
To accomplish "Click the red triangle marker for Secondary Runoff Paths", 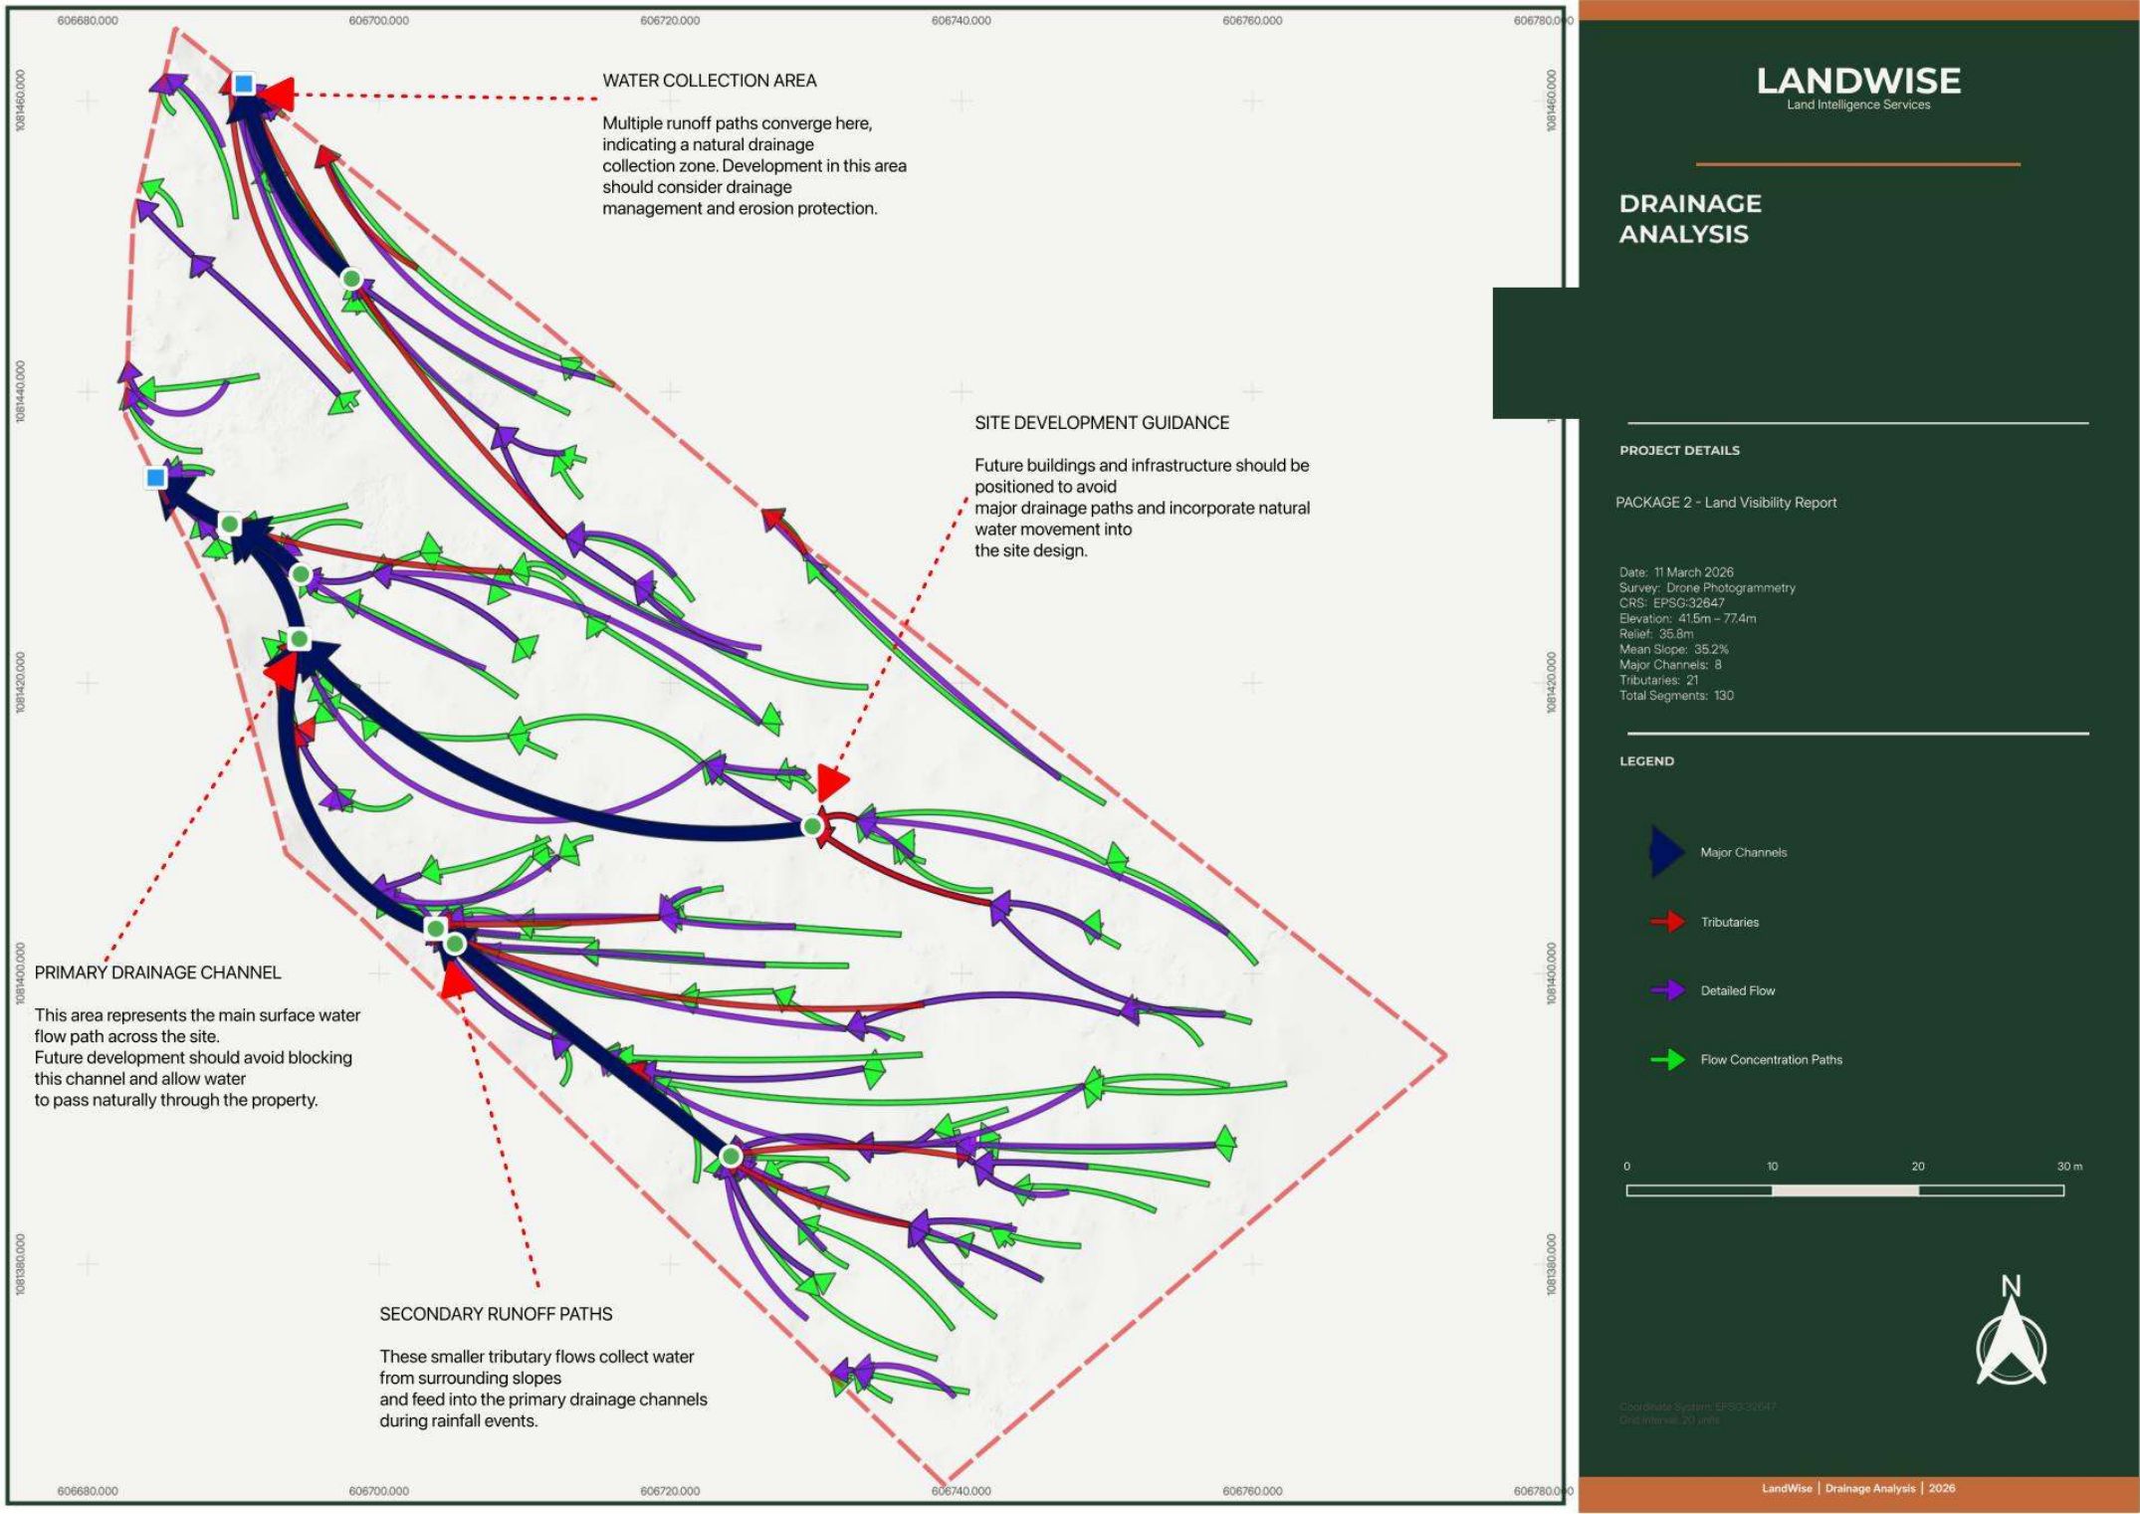I will 456,980.
